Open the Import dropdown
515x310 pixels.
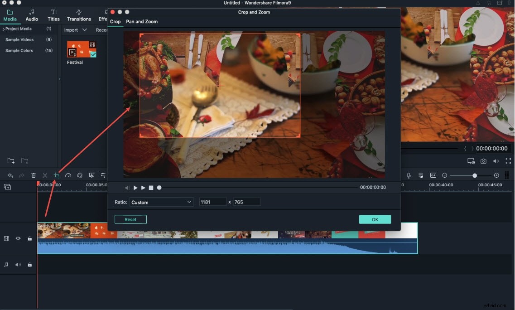(75, 30)
